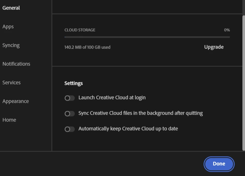Select the Services section in sidebar
The height and width of the screenshot is (176, 245).
[11, 82]
